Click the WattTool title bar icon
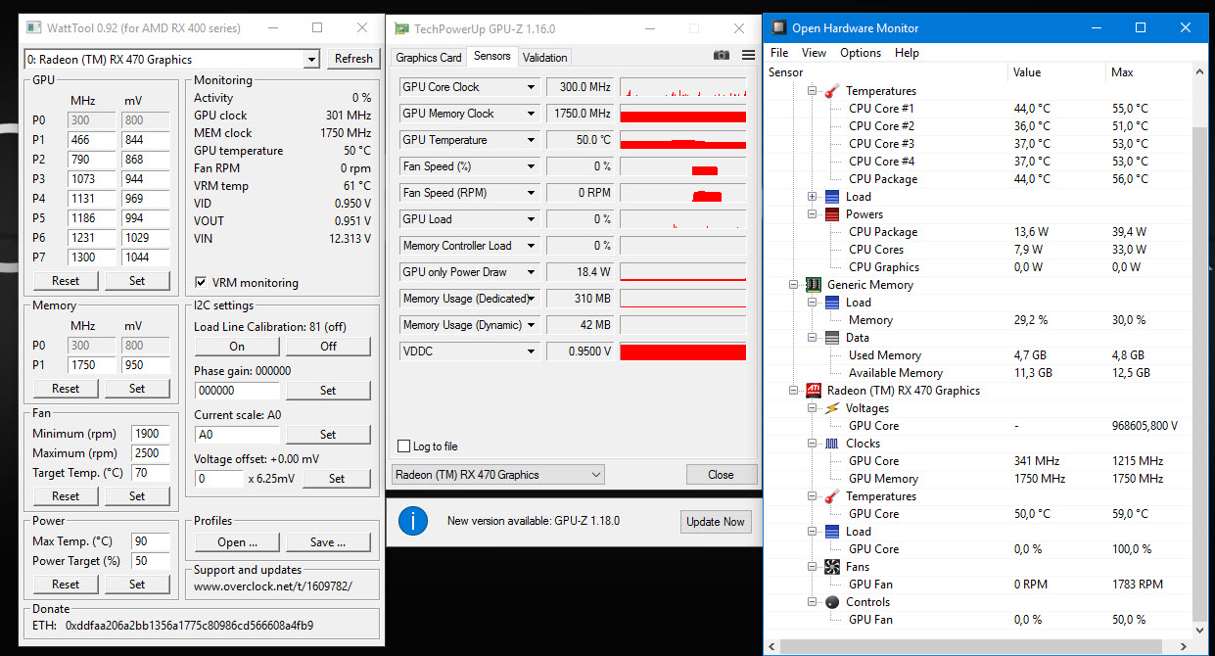The height and width of the screenshot is (656, 1215). click(x=32, y=28)
